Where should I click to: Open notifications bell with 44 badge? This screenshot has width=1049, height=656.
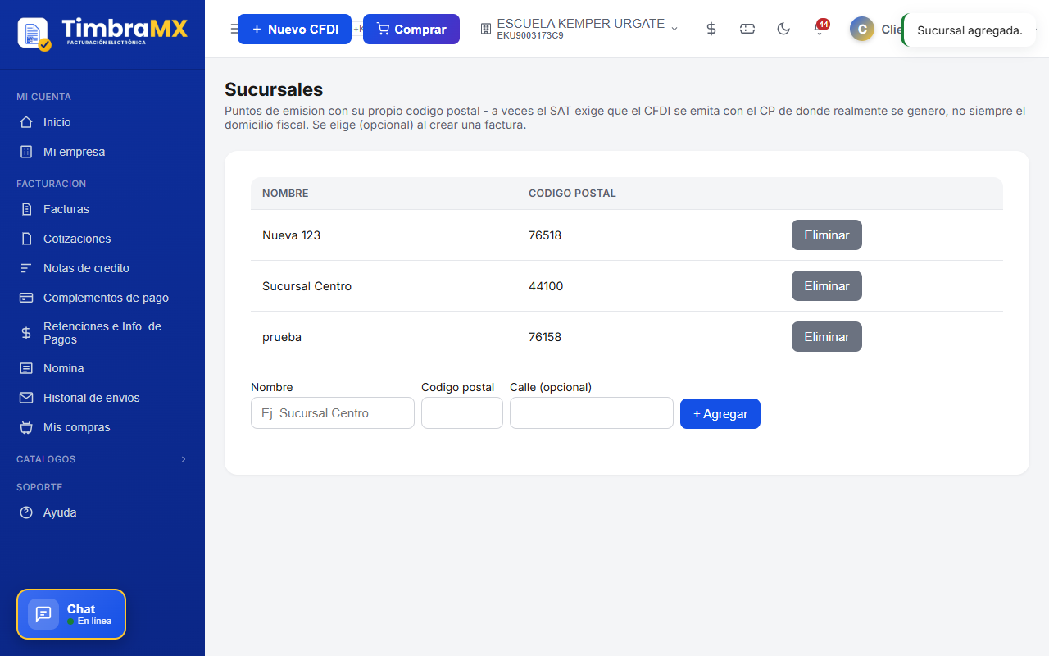coord(819,29)
